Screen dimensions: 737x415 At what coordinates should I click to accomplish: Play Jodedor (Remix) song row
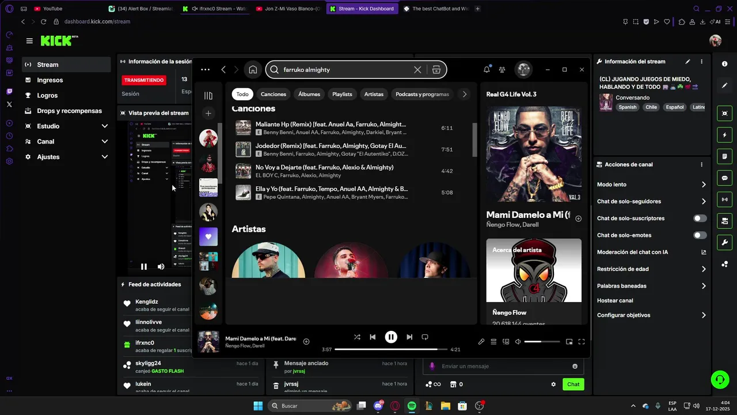[348, 149]
